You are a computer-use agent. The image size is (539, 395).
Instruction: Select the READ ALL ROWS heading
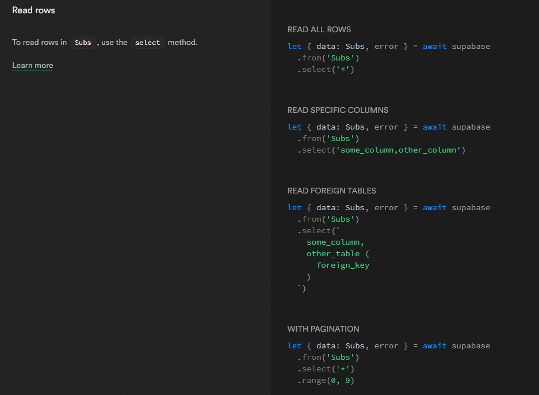click(x=319, y=29)
